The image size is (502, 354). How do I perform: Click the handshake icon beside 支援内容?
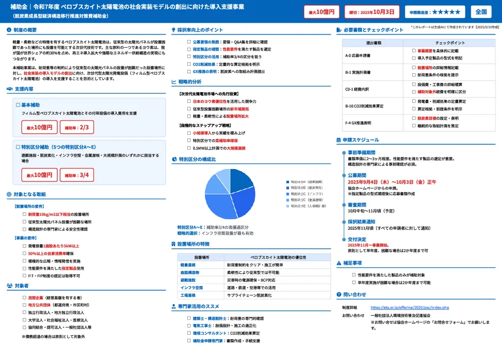coord(10,89)
